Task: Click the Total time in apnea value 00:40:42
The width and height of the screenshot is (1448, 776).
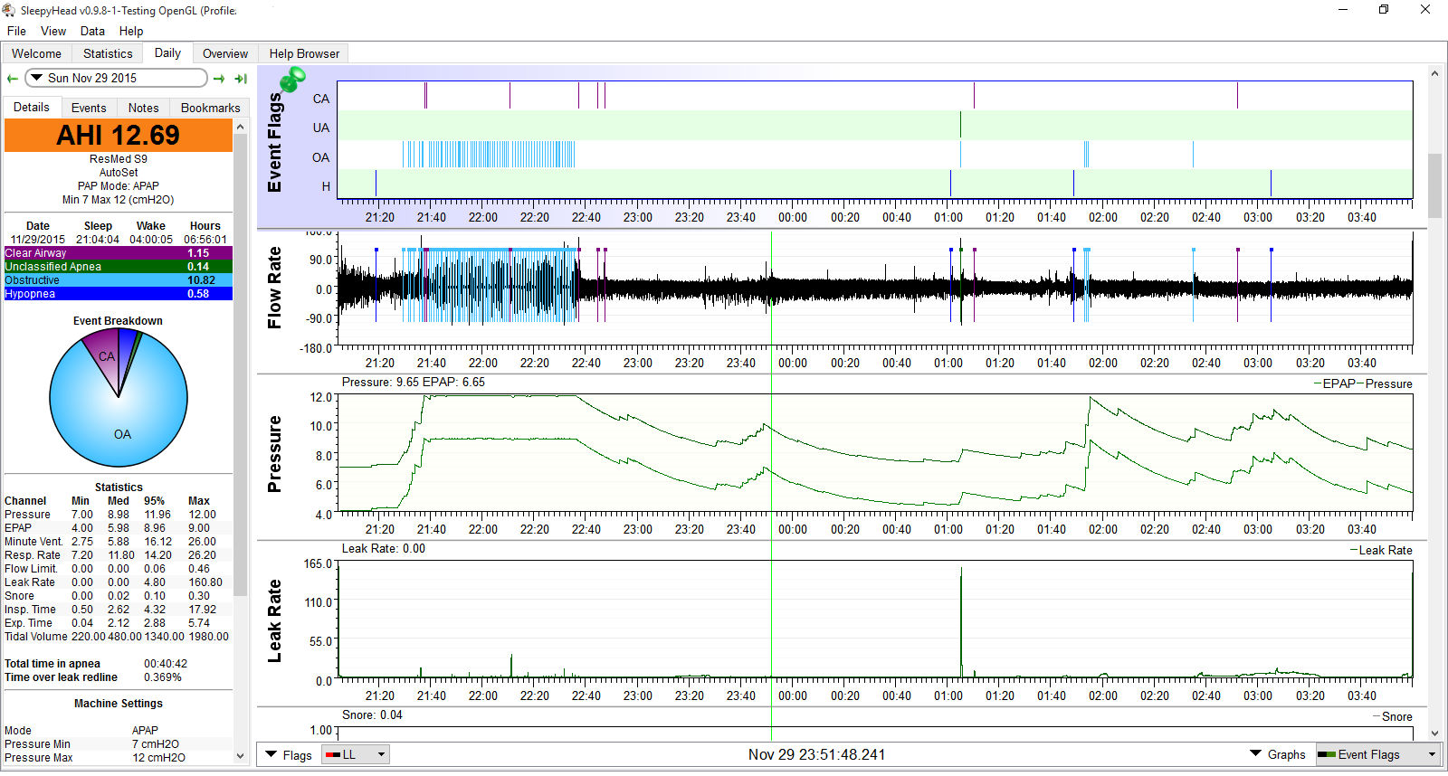Action: pos(166,664)
